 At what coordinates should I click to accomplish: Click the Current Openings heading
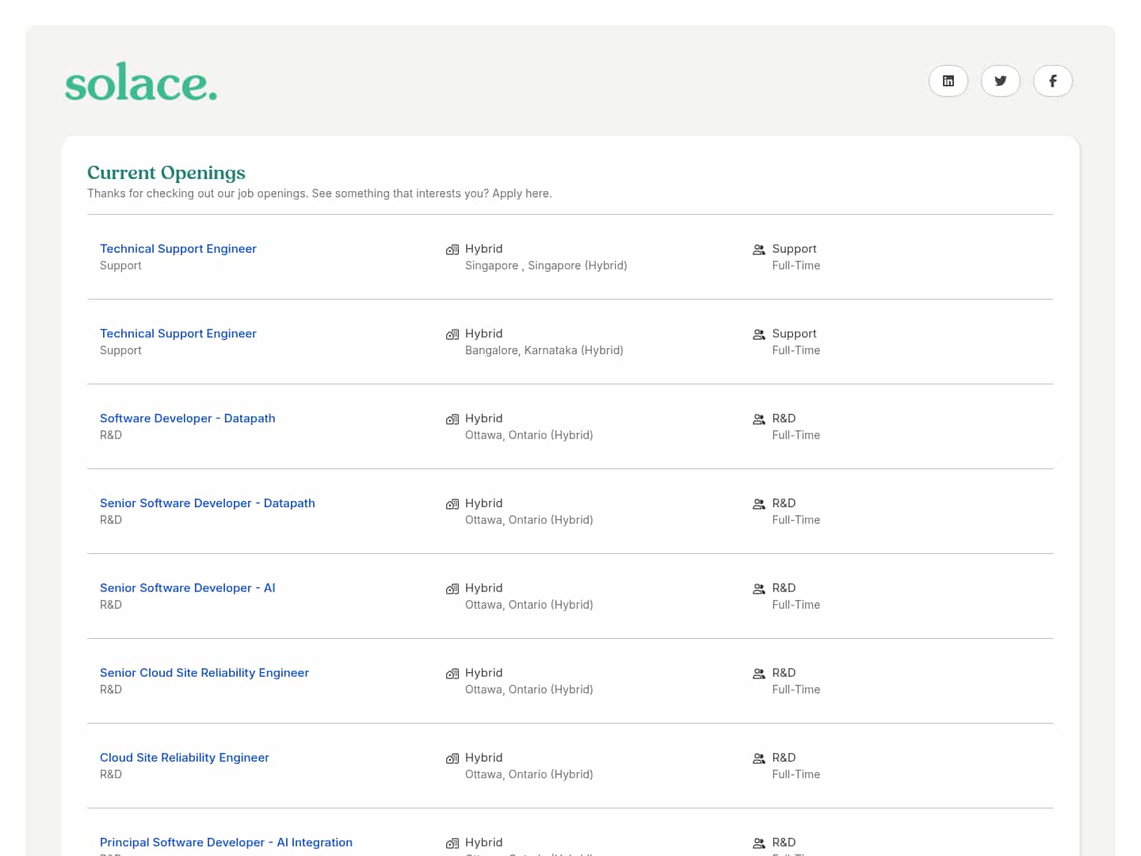(166, 173)
